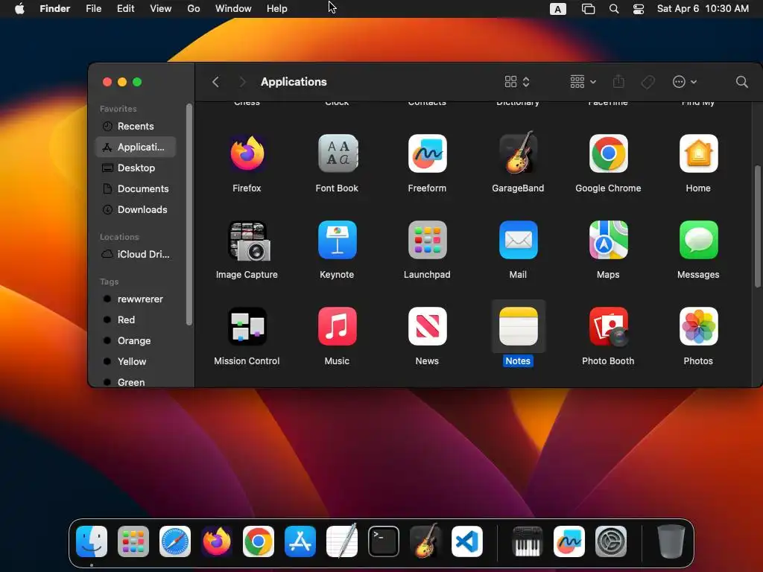The height and width of the screenshot is (572, 763).
Task: Click the input source A menu bar icon
Action: point(557,9)
